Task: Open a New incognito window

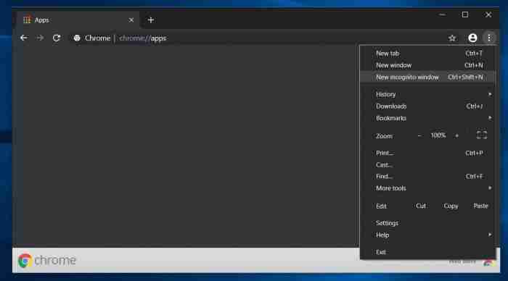Action: click(427, 77)
